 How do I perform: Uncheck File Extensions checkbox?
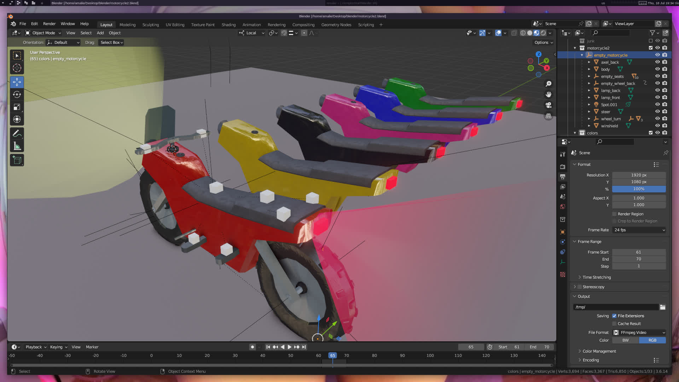[x=614, y=316]
